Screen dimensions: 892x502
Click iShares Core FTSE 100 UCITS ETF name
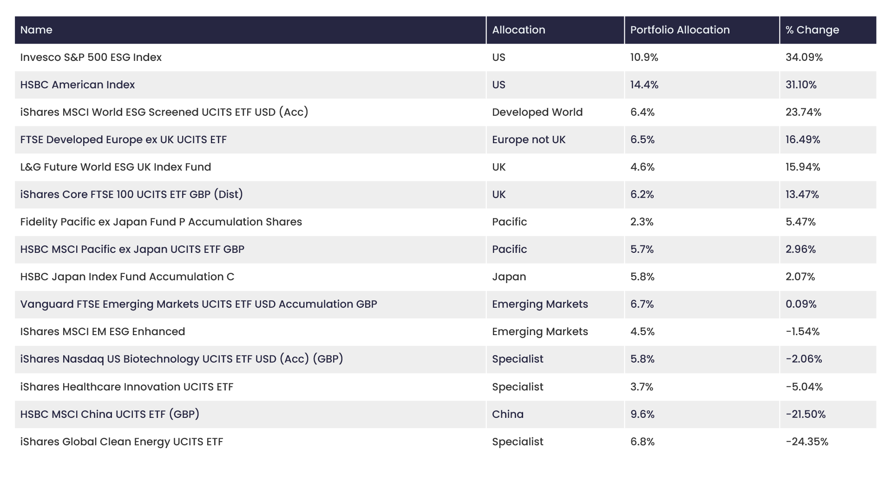click(131, 195)
